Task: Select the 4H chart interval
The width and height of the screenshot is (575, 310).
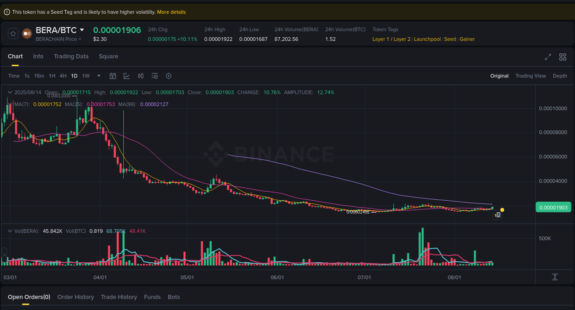Action: (63, 76)
